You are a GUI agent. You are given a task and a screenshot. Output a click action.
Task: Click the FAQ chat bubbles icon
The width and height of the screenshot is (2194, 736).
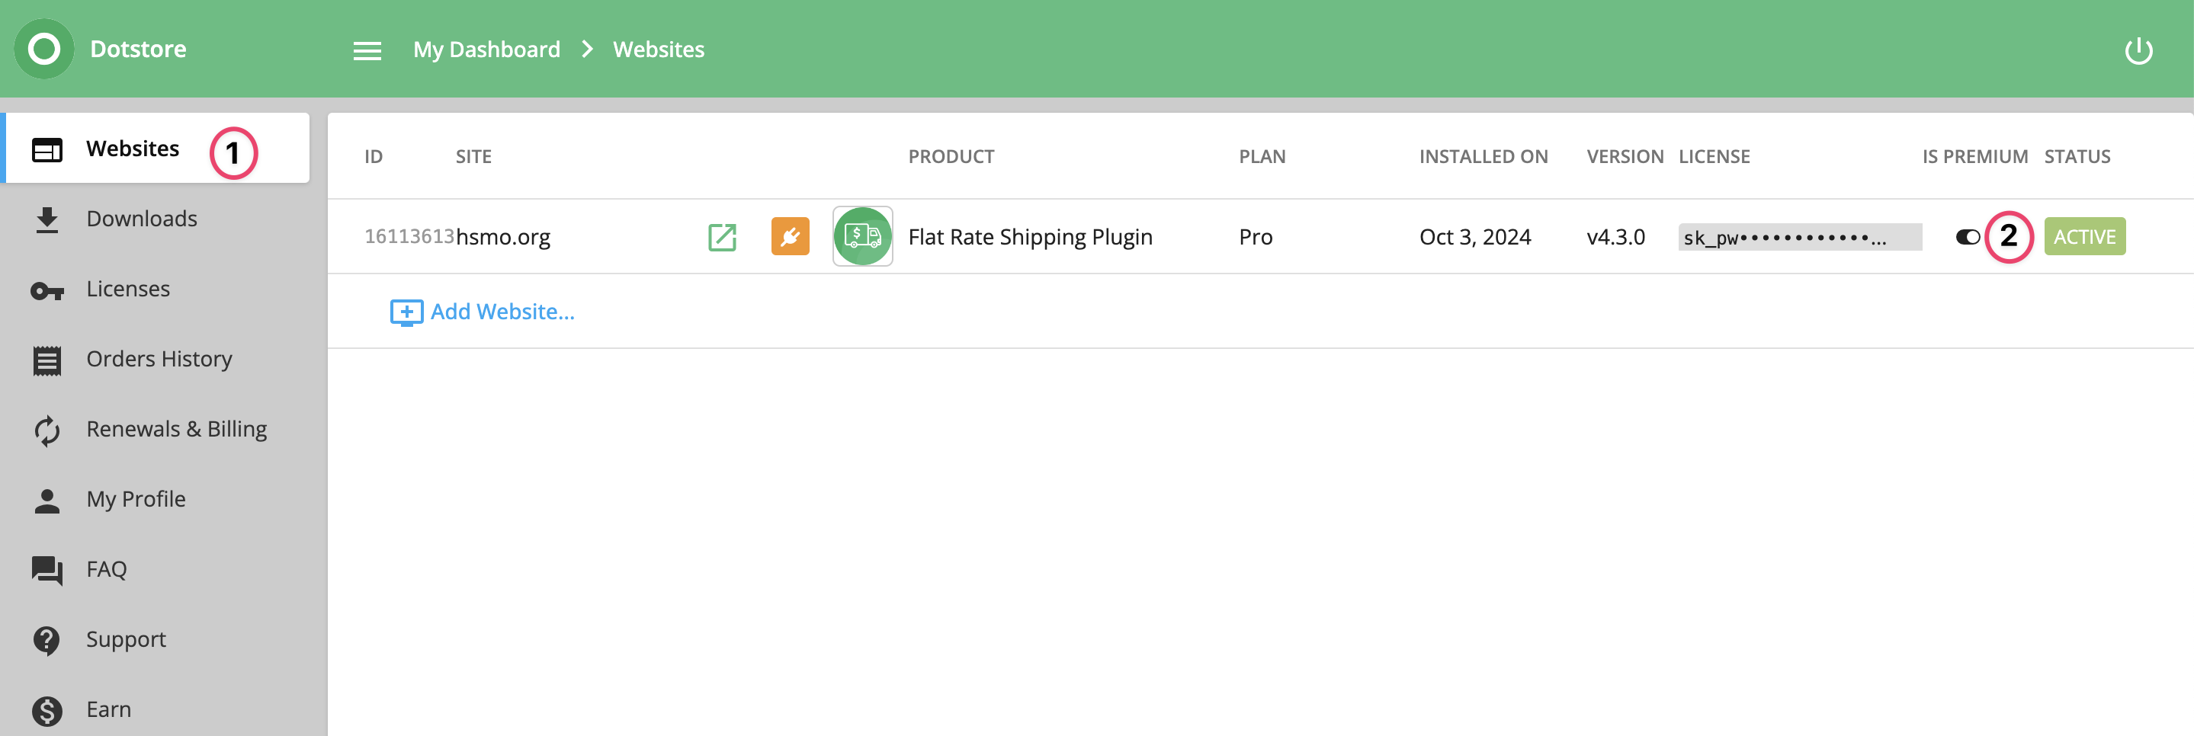(x=47, y=571)
